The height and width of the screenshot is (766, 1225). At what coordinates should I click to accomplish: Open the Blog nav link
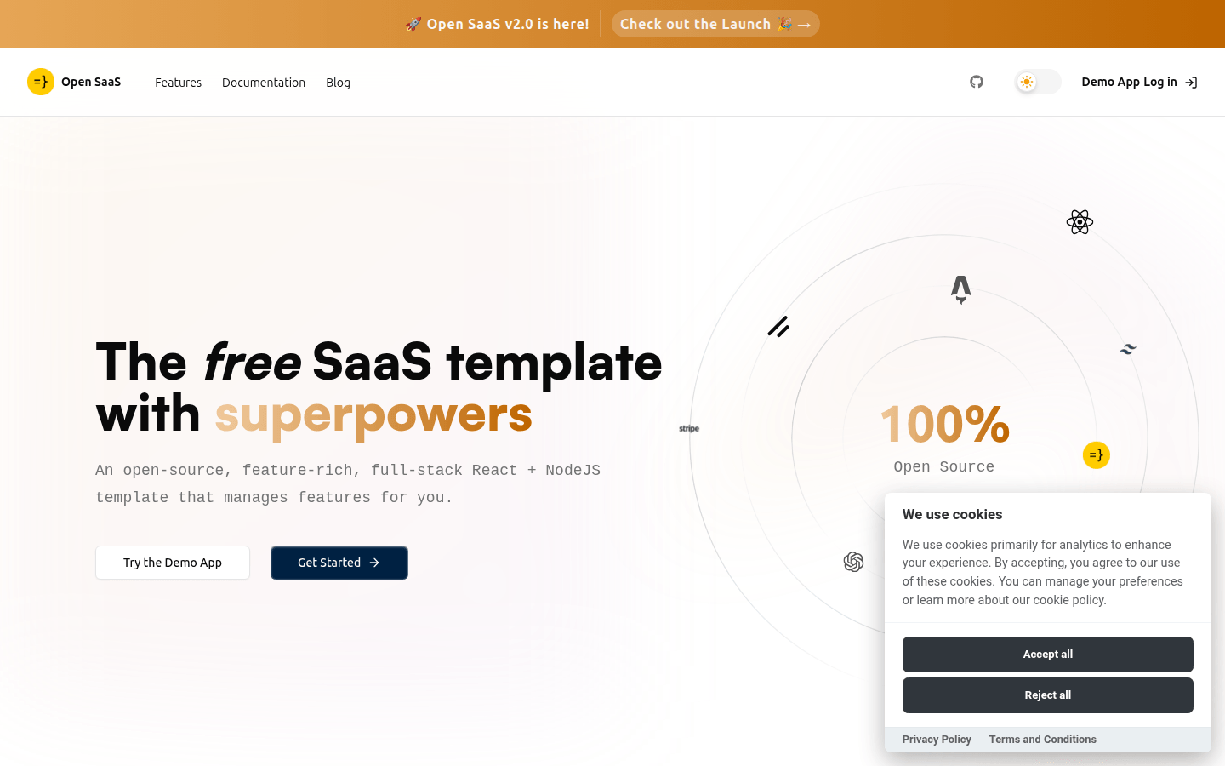pos(338,83)
